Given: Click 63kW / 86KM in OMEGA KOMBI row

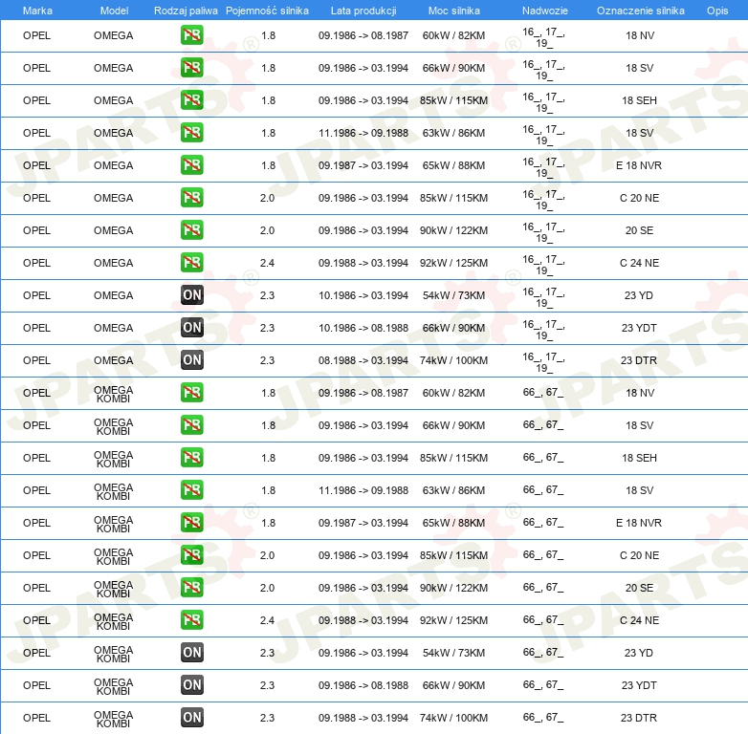Looking at the screenshot, I should pyautogui.click(x=453, y=490).
